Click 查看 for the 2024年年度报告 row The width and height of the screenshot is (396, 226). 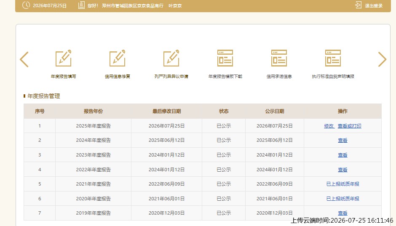(343, 140)
